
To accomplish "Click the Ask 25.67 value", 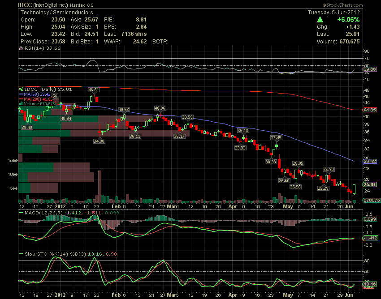I will point(91,20).
